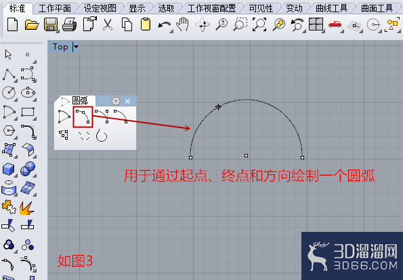Select the Fillet surface tool
The height and width of the screenshot is (280, 403).
click(x=28, y=150)
